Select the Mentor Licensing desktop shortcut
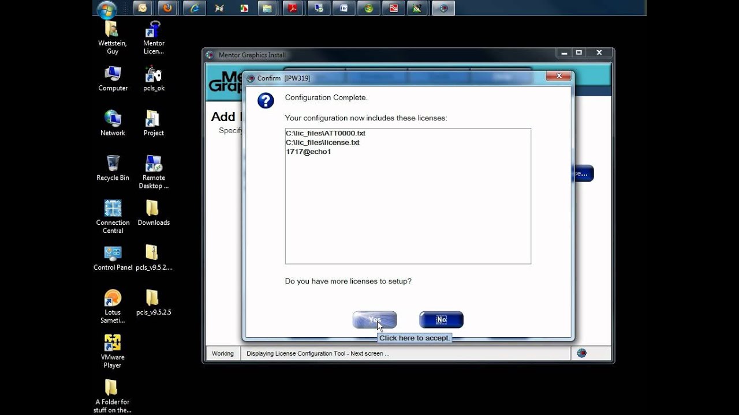This screenshot has height=415, width=739. (154, 38)
